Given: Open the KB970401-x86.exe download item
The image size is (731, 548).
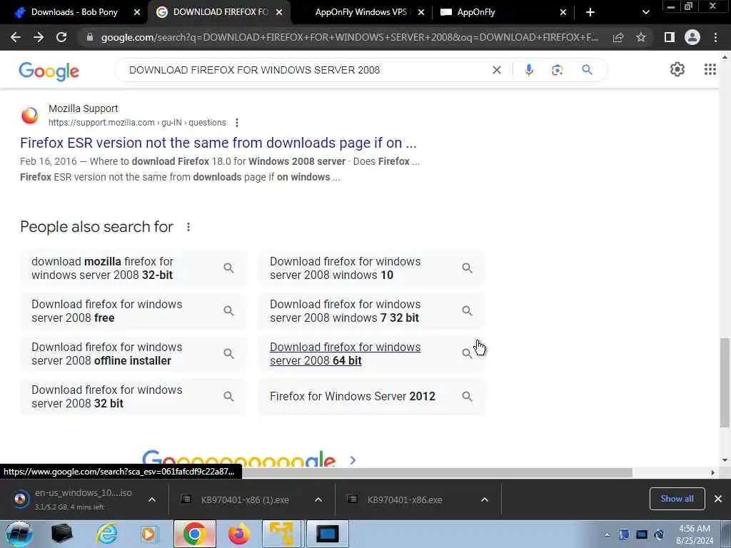Looking at the screenshot, I should coord(405,499).
